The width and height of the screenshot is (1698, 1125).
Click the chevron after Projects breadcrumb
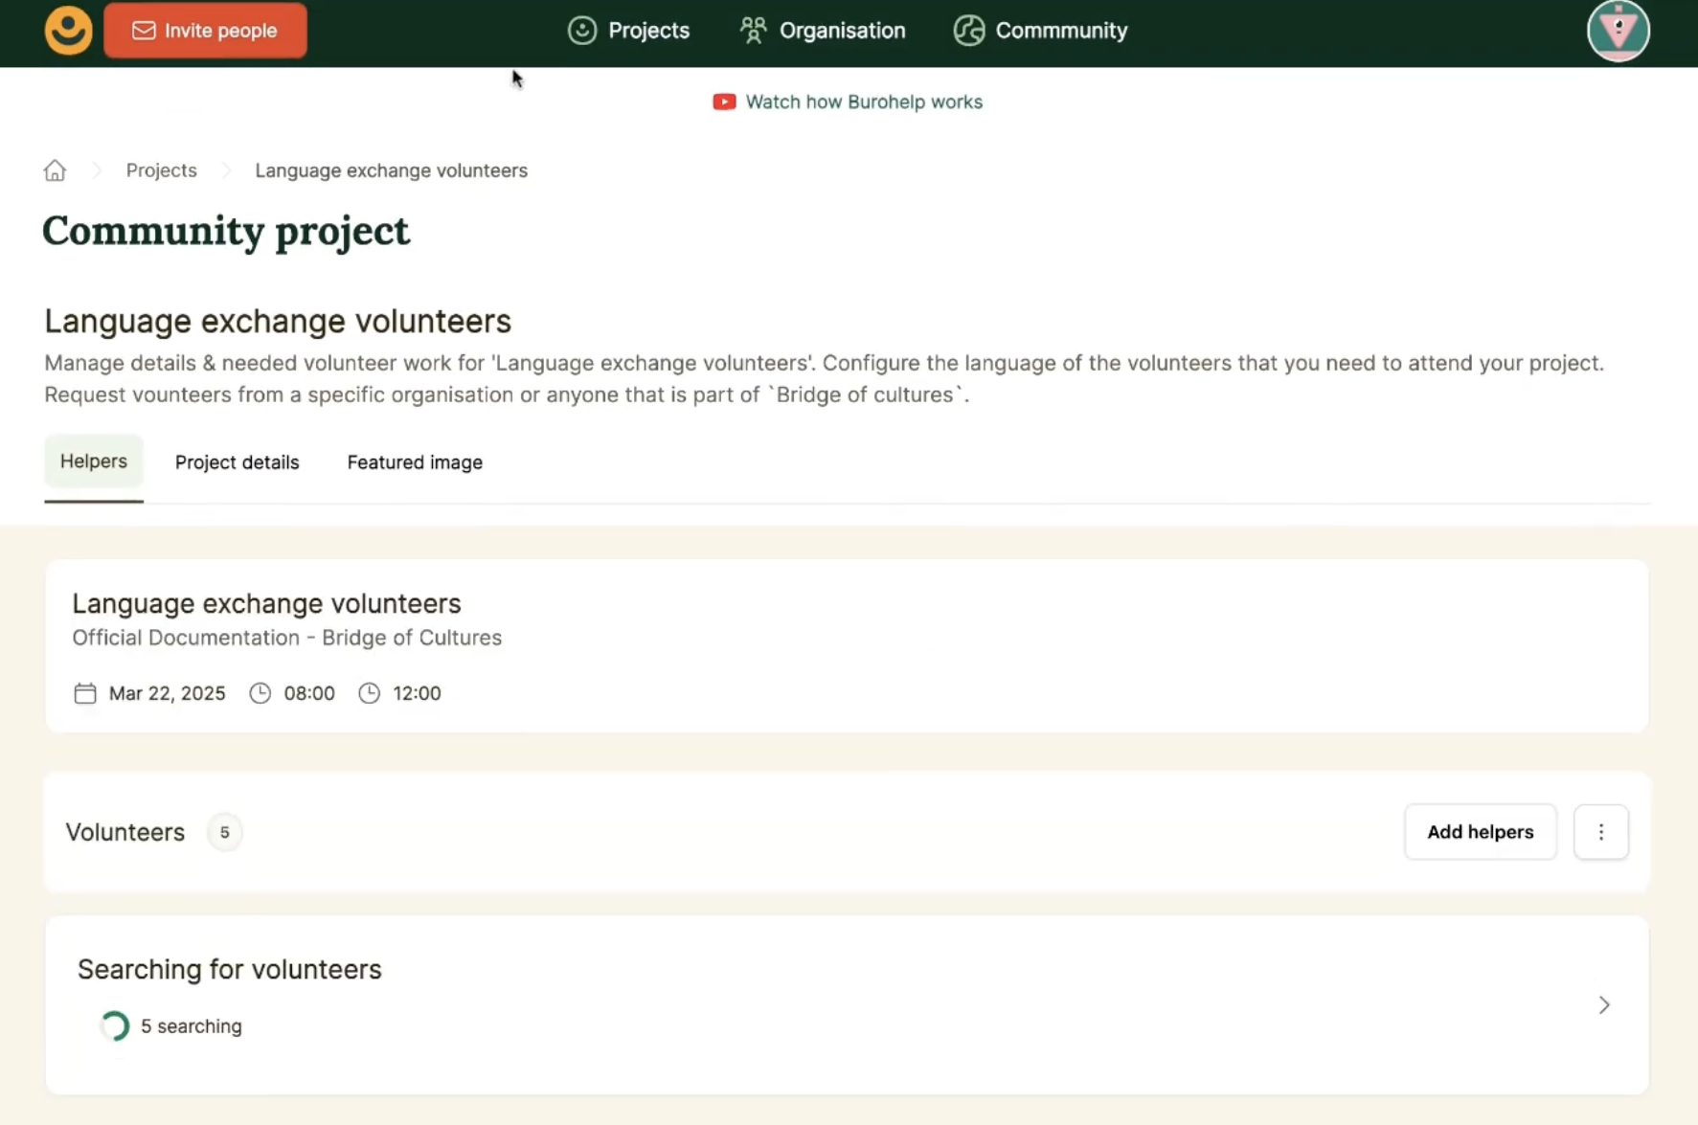coord(226,169)
